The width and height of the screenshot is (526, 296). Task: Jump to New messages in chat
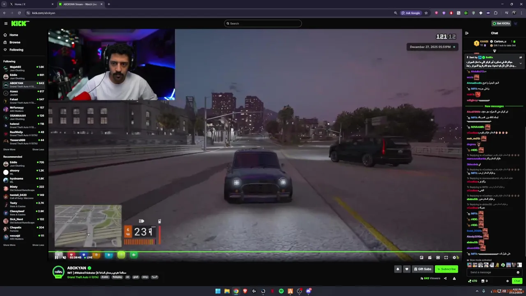(x=494, y=106)
